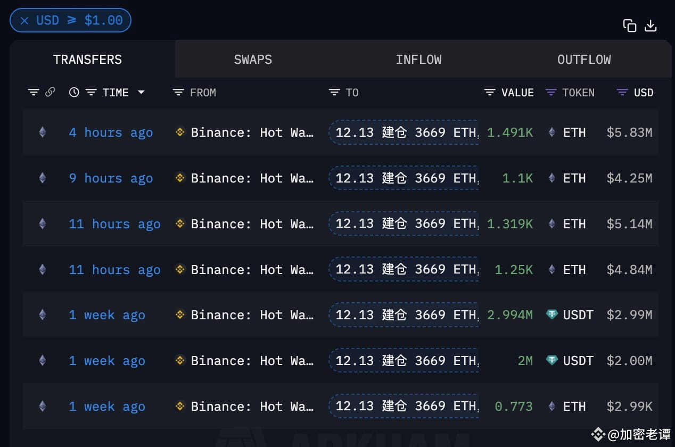Open the TIME sort dropdown arrow

(x=141, y=92)
